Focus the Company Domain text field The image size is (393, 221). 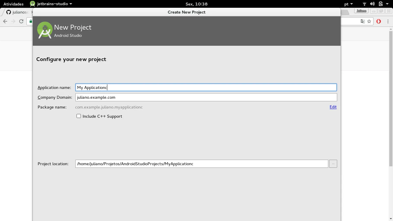pos(206,97)
